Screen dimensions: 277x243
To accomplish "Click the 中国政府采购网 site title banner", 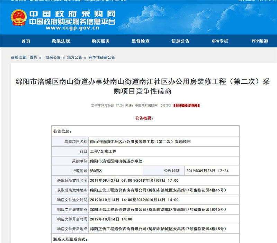I will click(x=72, y=14).
